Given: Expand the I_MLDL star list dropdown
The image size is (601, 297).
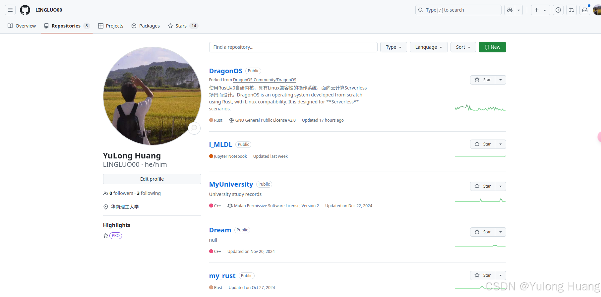Looking at the screenshot, I should [x=501, y=144].
